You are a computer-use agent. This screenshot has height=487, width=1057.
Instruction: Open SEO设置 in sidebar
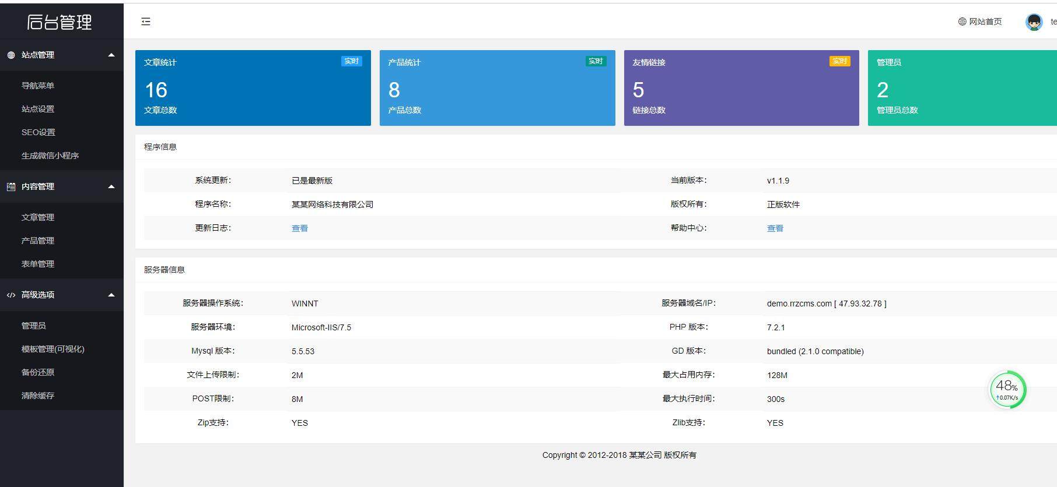38,132
